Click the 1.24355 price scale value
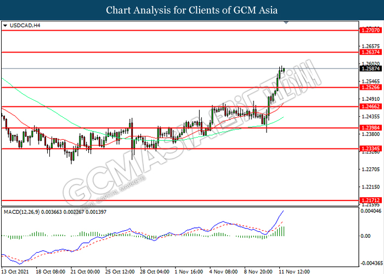384x274 pixels. 371,116
